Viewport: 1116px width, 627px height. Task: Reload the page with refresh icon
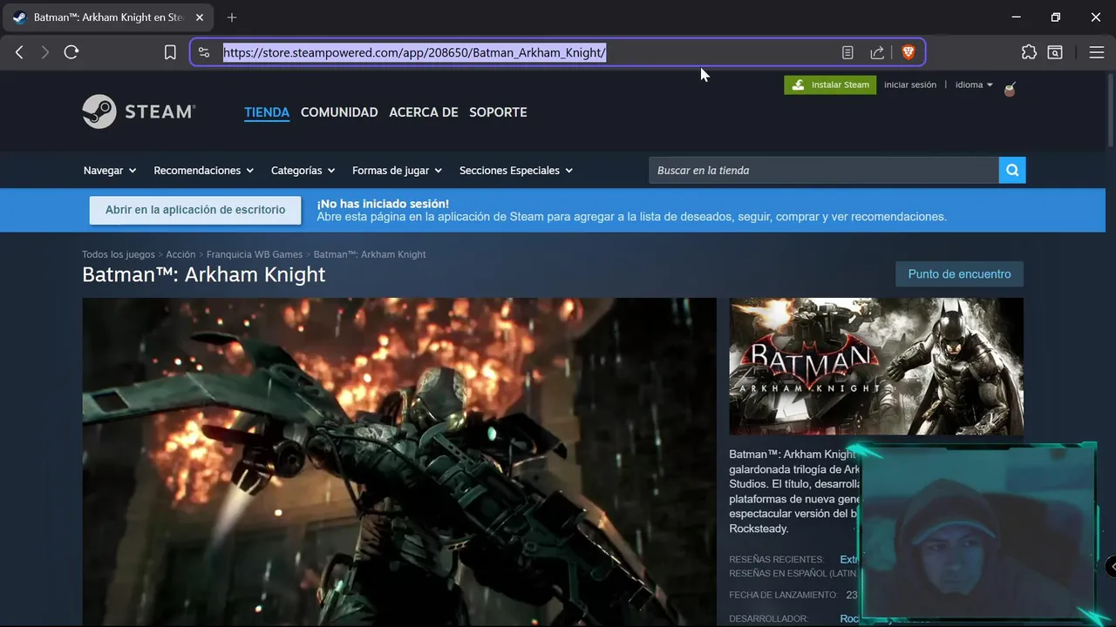(x=71, y=52)
